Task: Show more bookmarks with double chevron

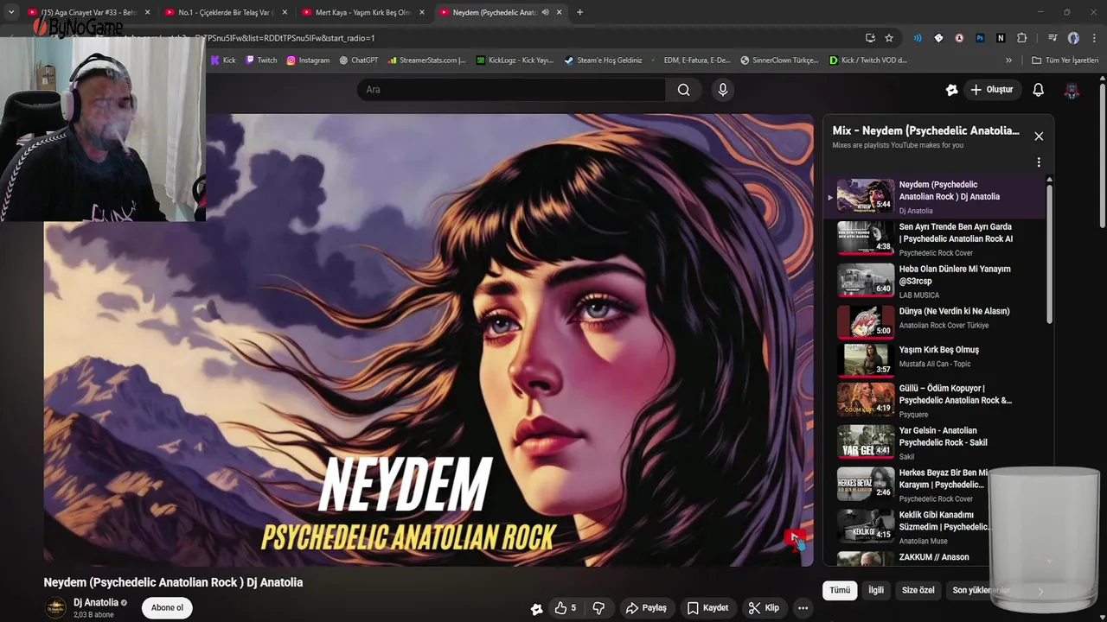Action: tap(1008, 60)
